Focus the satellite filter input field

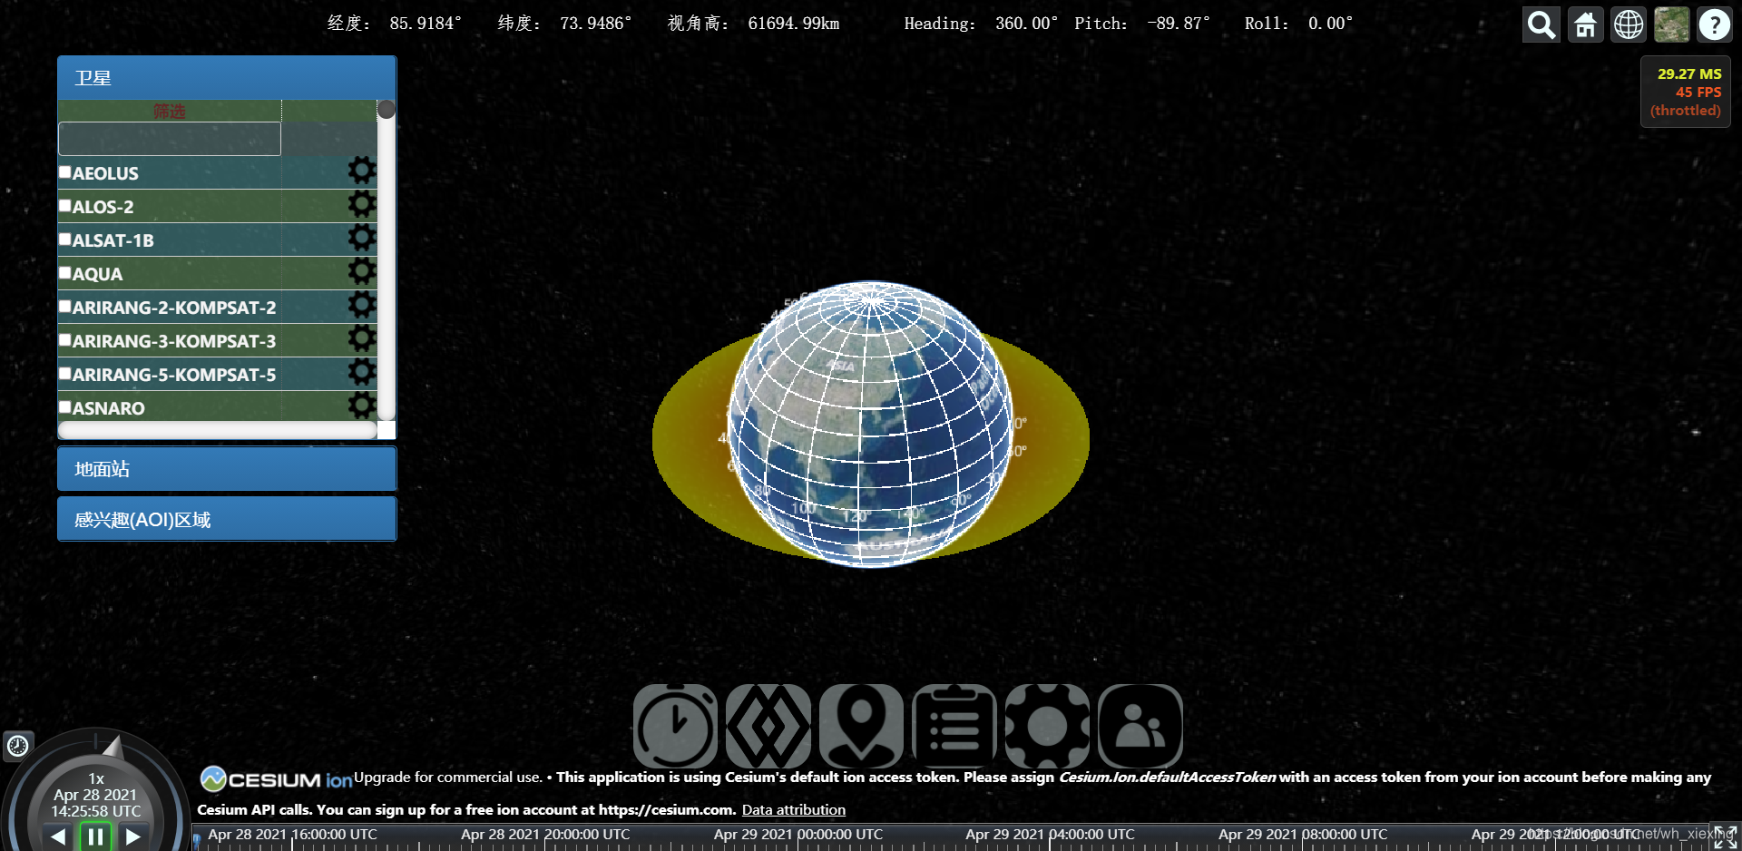pyautogui.click(x=170, y=139)
